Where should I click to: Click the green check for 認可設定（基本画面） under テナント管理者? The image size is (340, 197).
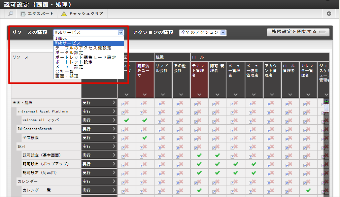point(199,155)
